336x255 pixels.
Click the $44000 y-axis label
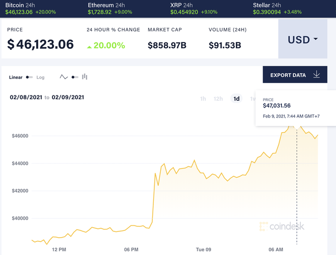pos(20,163)
